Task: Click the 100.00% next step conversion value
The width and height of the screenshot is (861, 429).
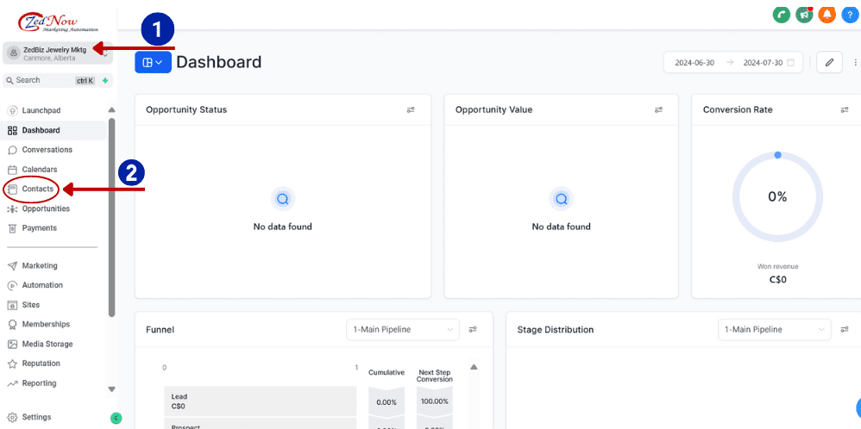Action: [x=434, y=401]
